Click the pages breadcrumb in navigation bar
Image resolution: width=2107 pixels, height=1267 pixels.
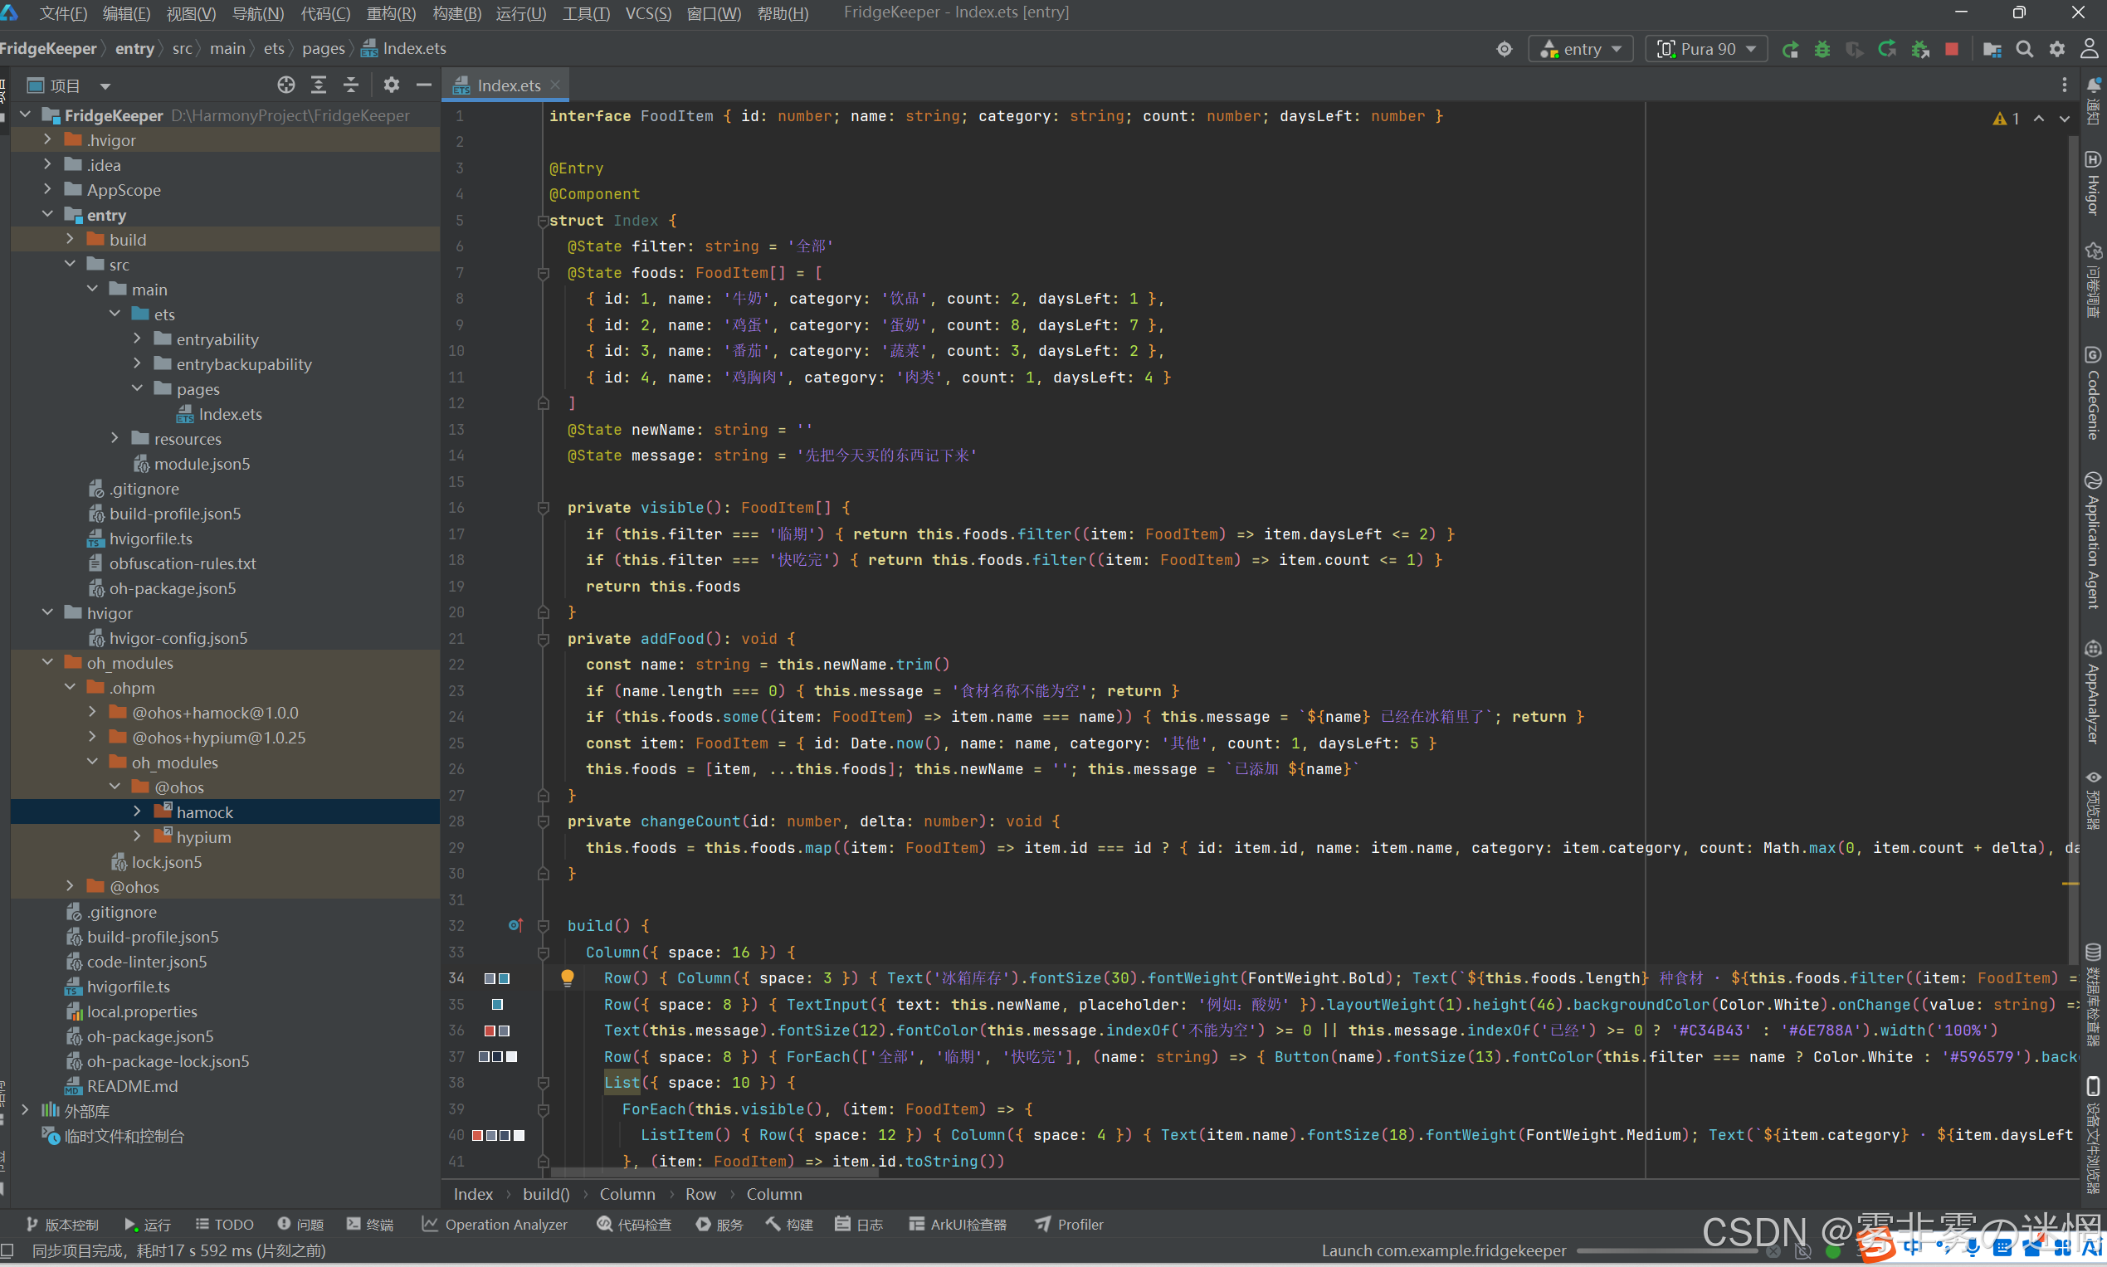(x=323, y=49)
